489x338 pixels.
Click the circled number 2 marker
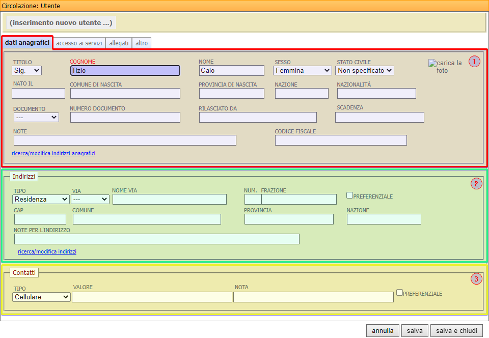(476, 184)
